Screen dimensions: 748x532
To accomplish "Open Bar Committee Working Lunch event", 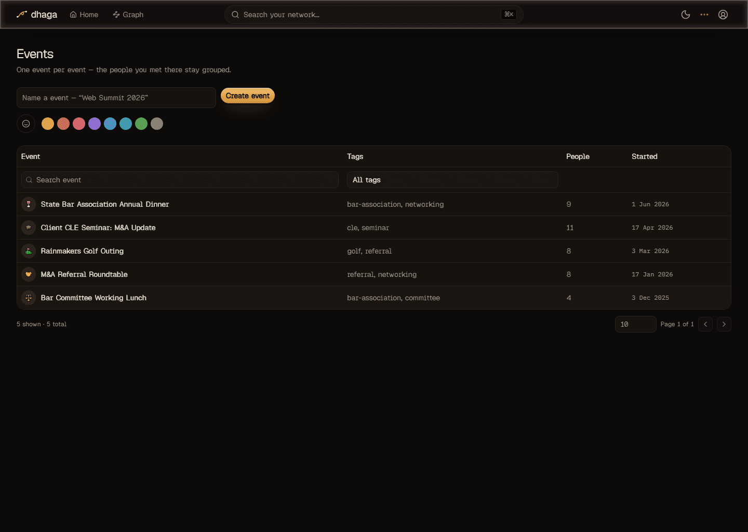I will tap(94, 298).
